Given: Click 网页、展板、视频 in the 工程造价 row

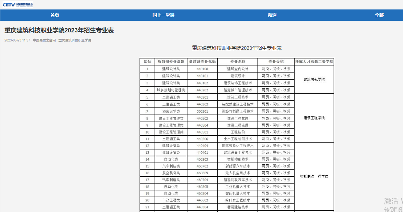Looking at the screenshot, I should click(276, 132).
